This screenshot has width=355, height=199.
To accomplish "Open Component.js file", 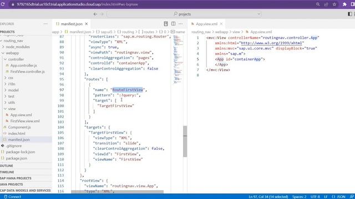I will tap(19, 127).
